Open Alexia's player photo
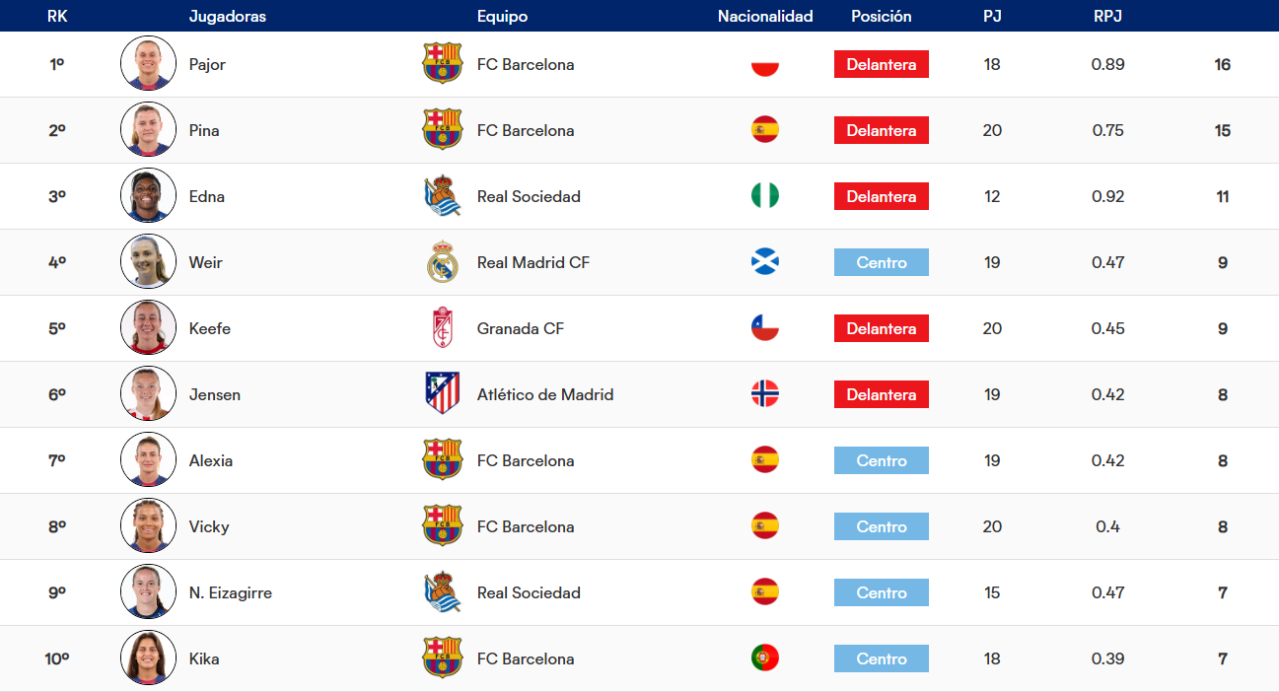Screen dimensions: 1279x692 148,460
